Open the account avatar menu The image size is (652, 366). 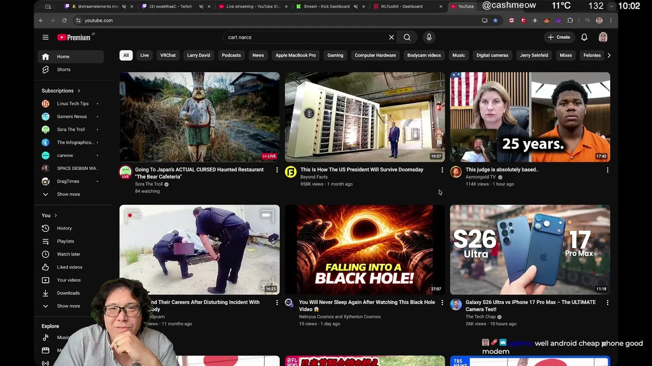pos(603,37)
